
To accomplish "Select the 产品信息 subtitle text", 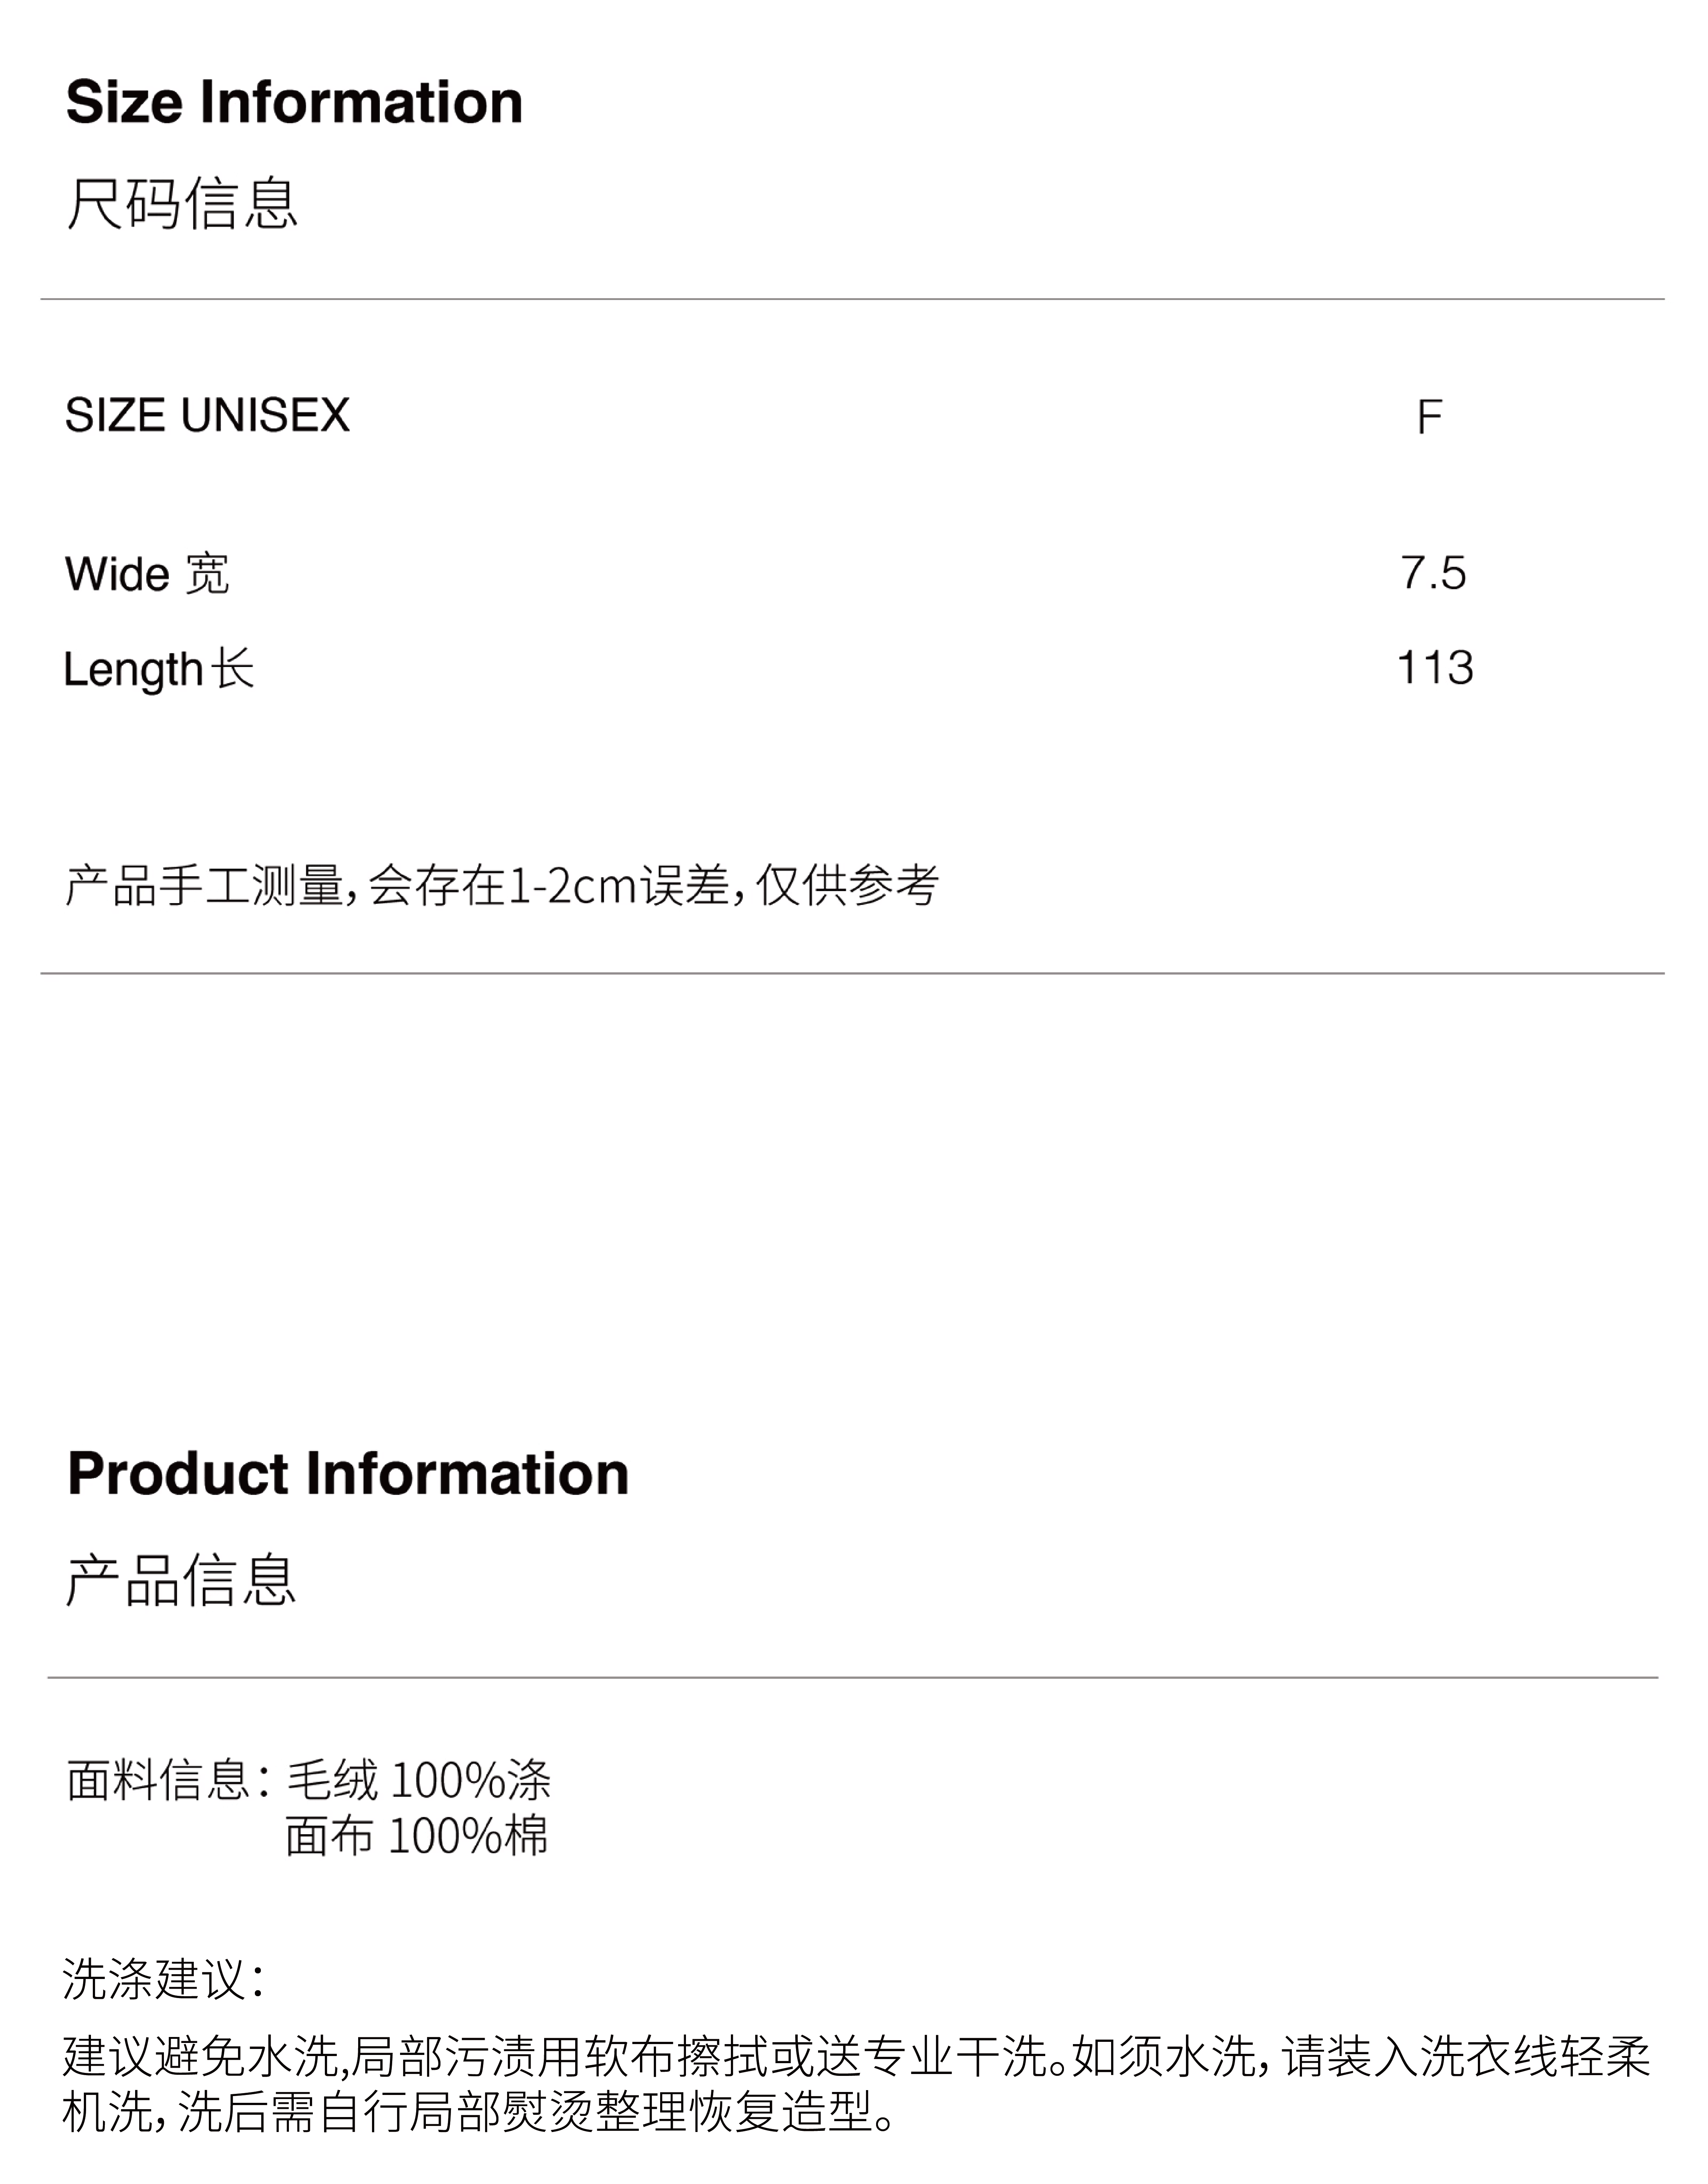I will 181,1580.
